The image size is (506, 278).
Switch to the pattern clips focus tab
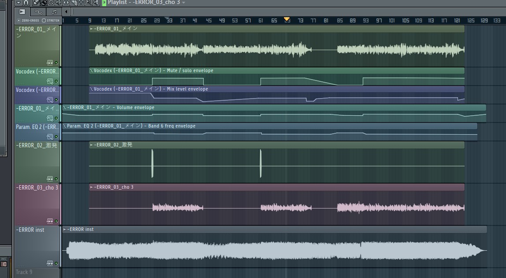(x=54, y=12)
